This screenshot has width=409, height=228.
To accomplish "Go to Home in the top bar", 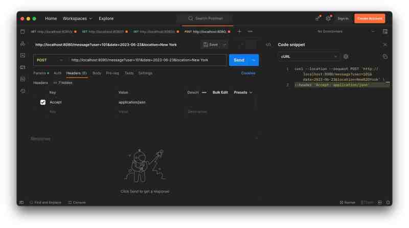I will [x=51, y=18].
